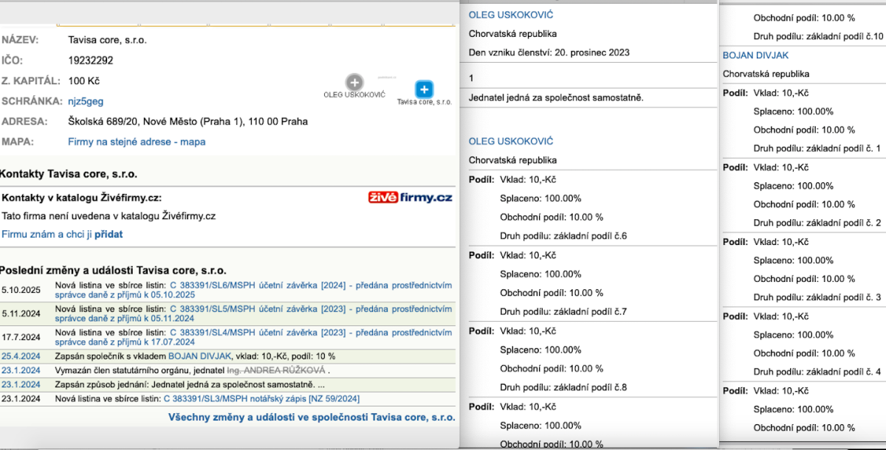Click the date link 25.4.2024

21,356
